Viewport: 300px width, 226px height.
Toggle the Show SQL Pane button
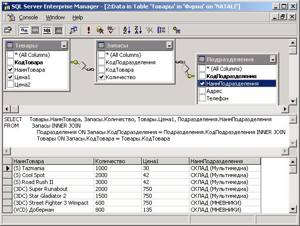click(x=47, y=30)
